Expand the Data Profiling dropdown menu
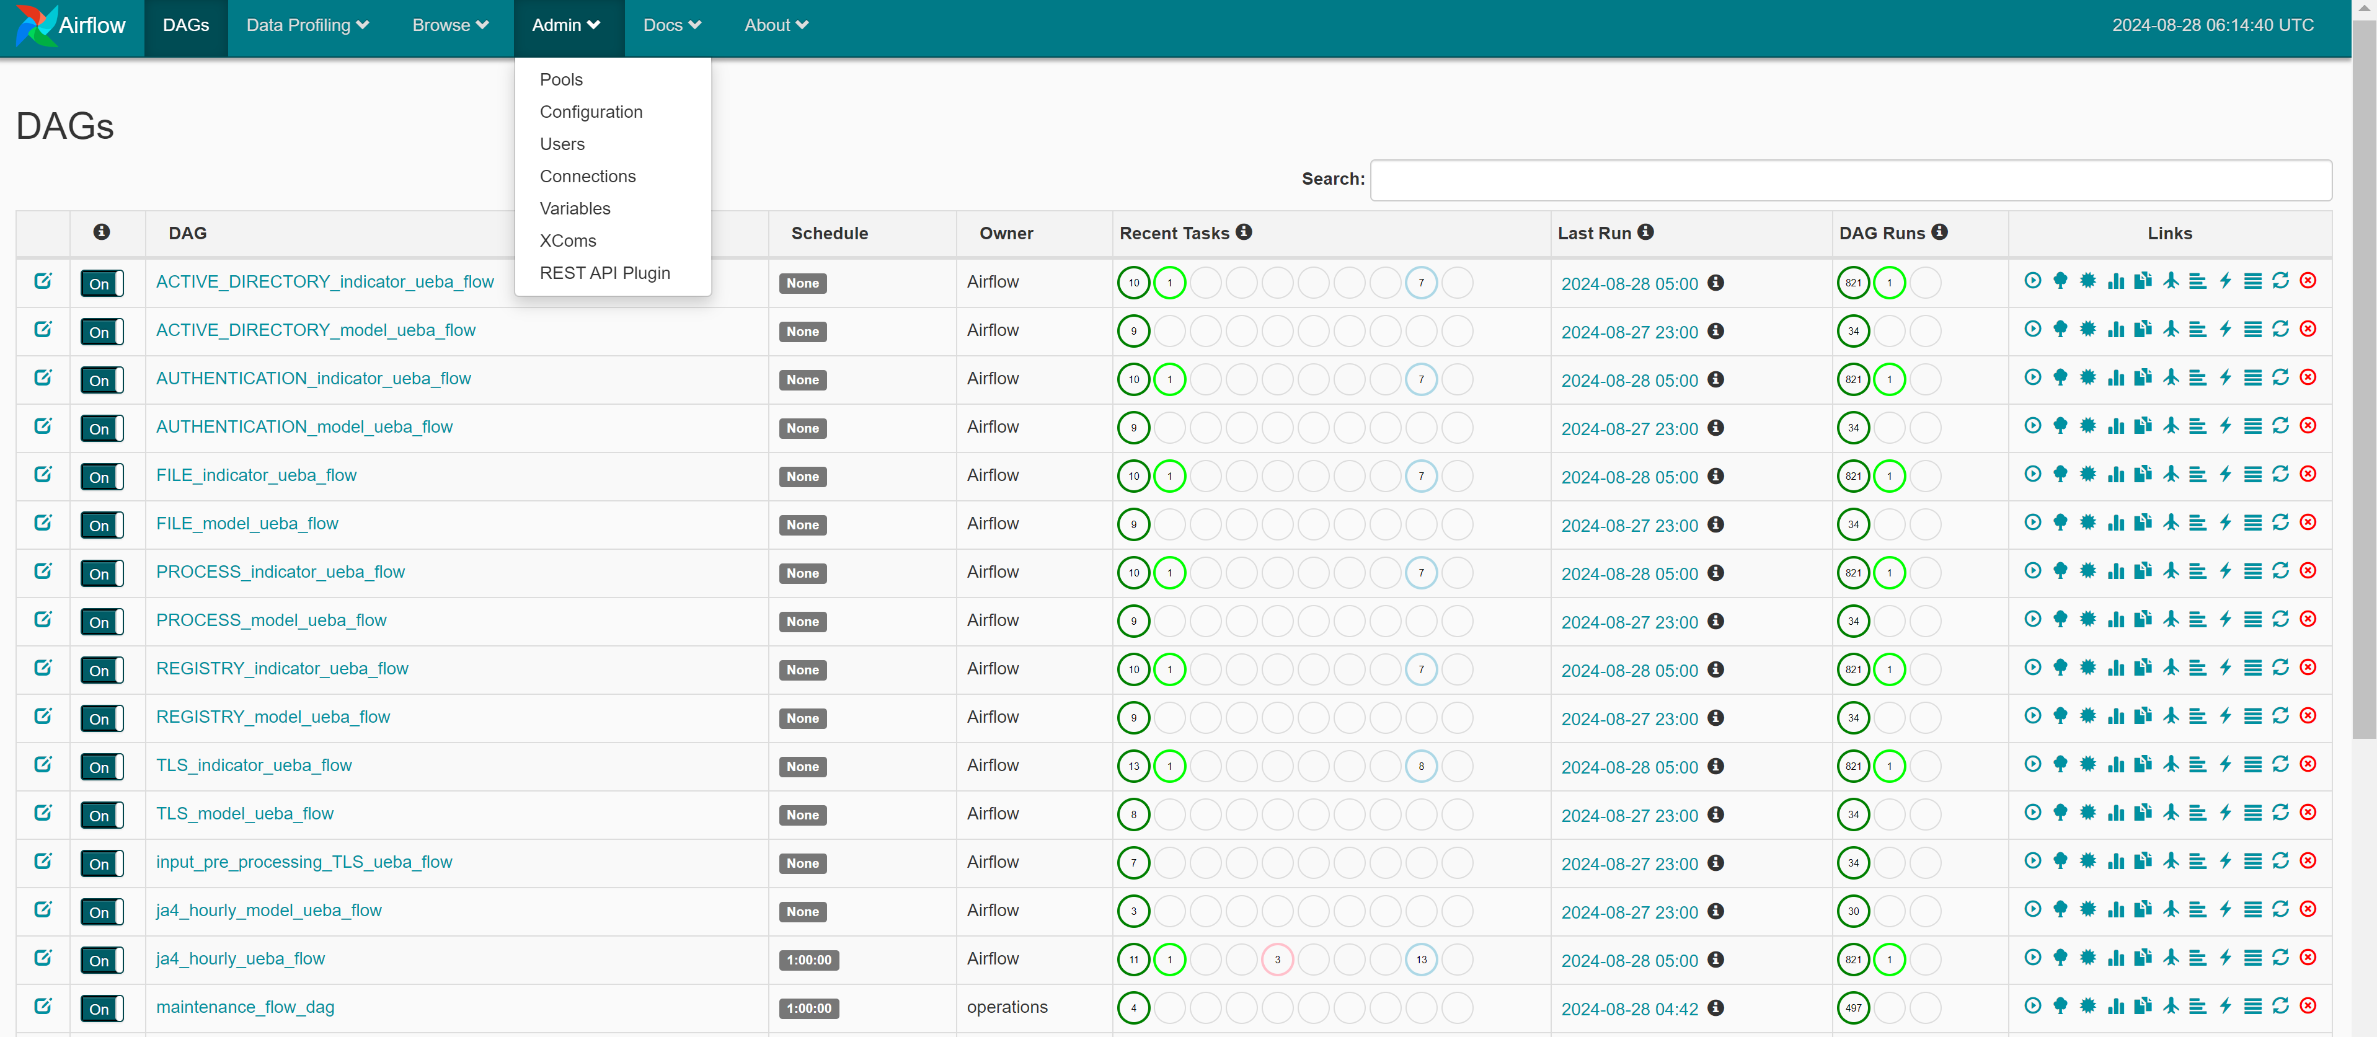 coord(308,26)
